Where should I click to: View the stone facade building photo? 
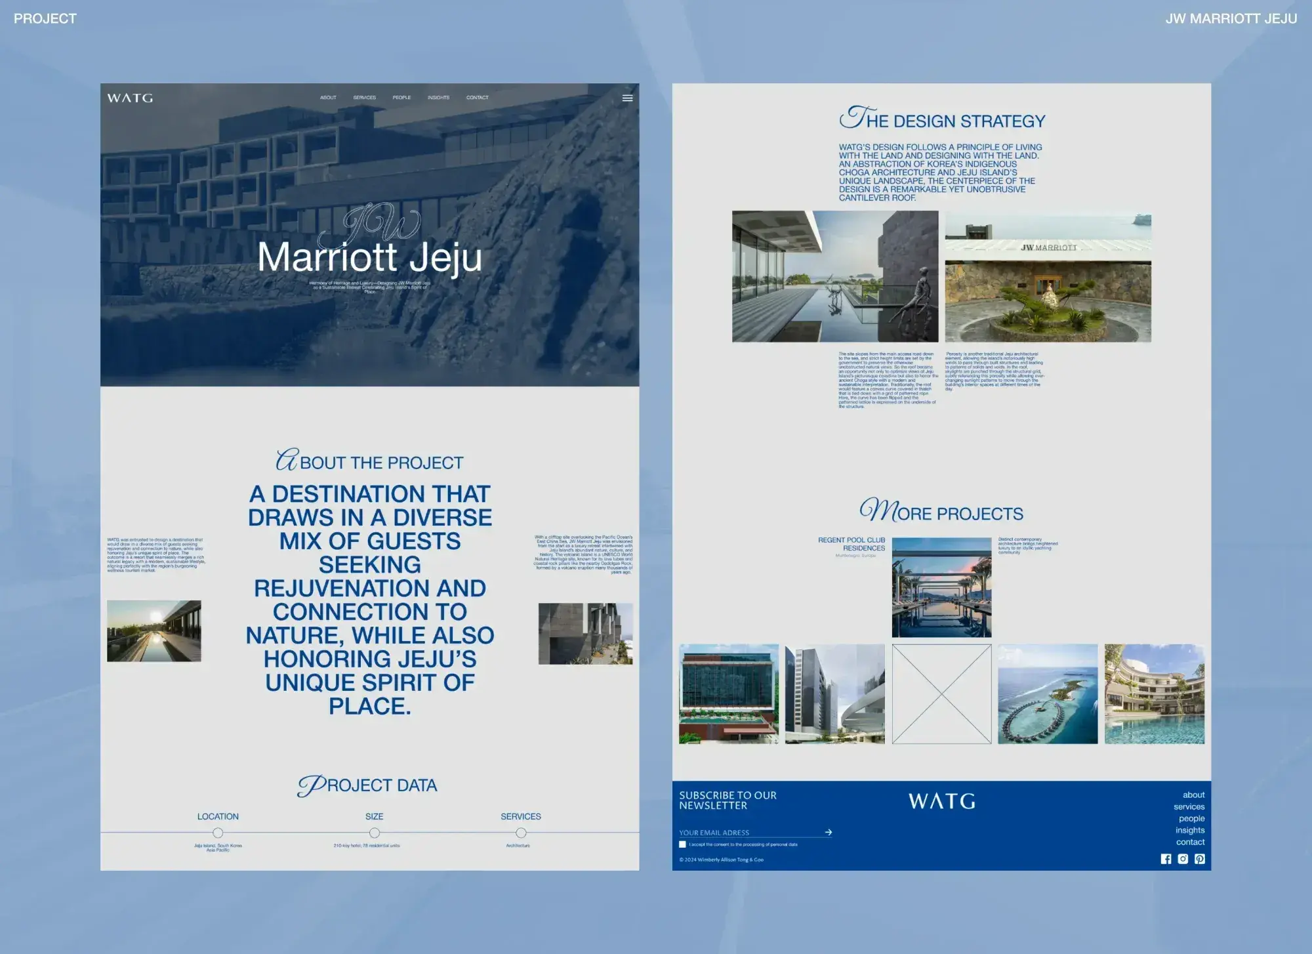point(586,633)
